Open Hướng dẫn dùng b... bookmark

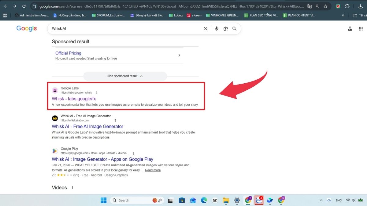(70, 15)
